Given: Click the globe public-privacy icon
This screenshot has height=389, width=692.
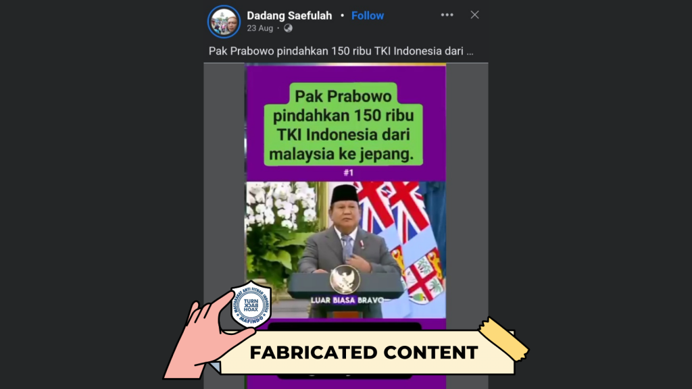Looking at the screenshot, I should pyautogui.click(x=288, y=28).
